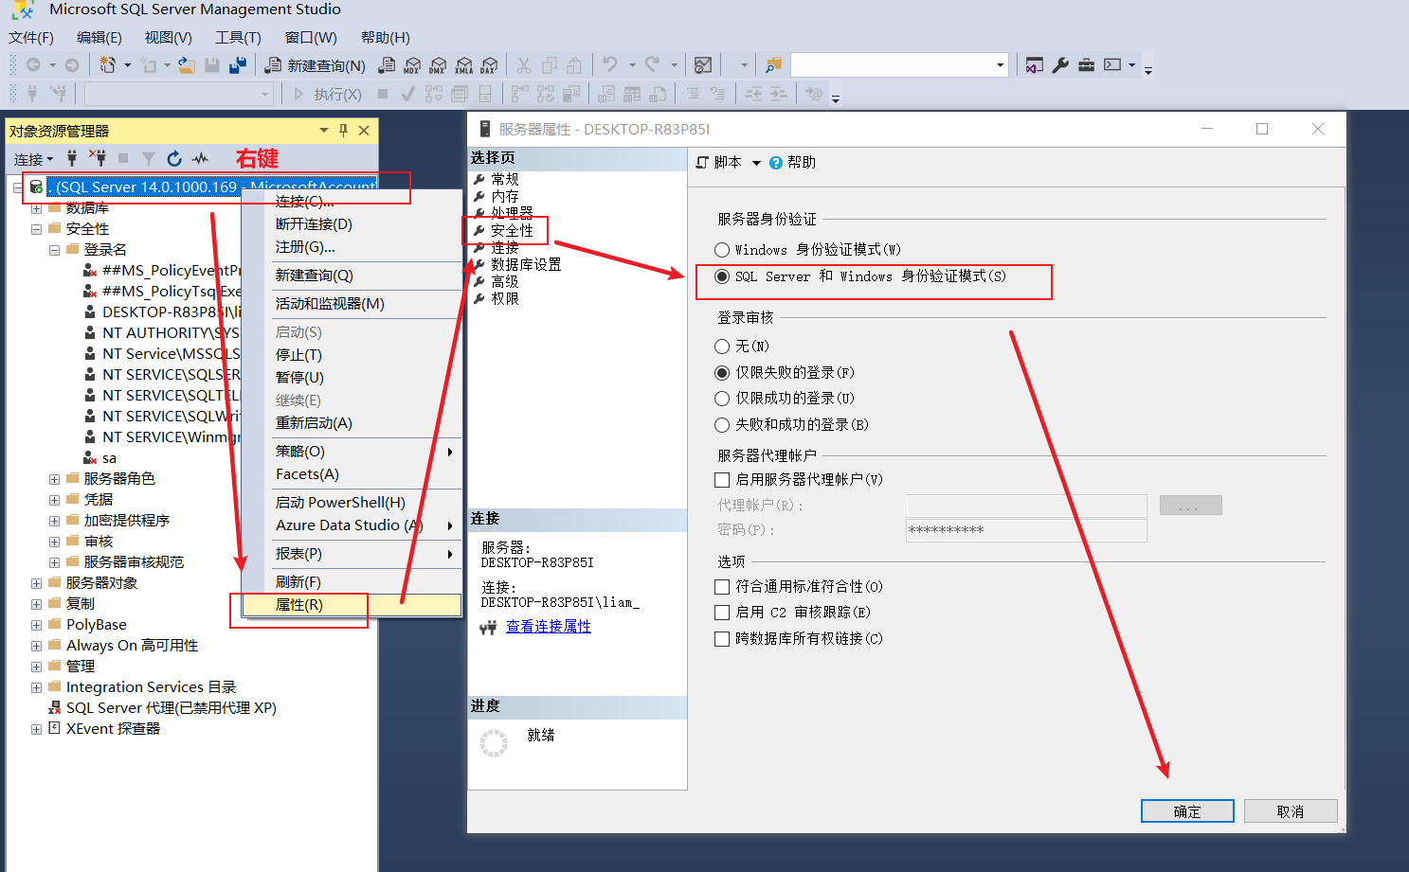The height and width of the screenshot is (872, 1409).
Task: Select Windows 身份验证模式 radio button
Action: [x=722, y=250]
